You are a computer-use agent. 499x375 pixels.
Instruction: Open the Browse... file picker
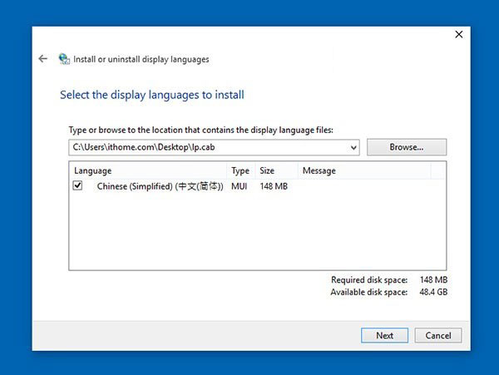point(407,147)
